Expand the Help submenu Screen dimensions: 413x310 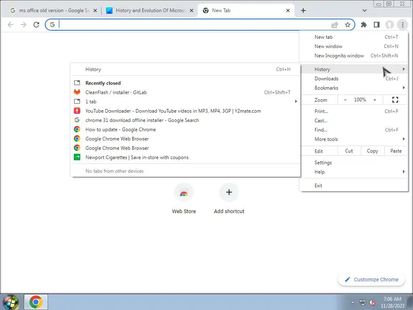[x=353, y=172]
